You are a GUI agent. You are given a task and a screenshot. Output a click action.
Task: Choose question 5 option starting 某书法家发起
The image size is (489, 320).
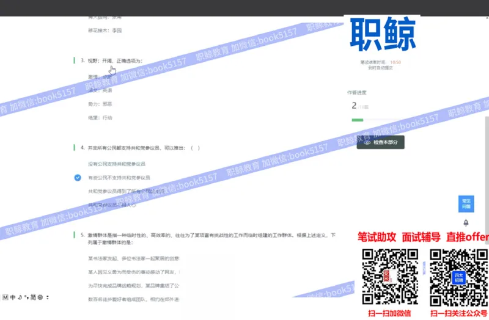[x=134, y=258]
